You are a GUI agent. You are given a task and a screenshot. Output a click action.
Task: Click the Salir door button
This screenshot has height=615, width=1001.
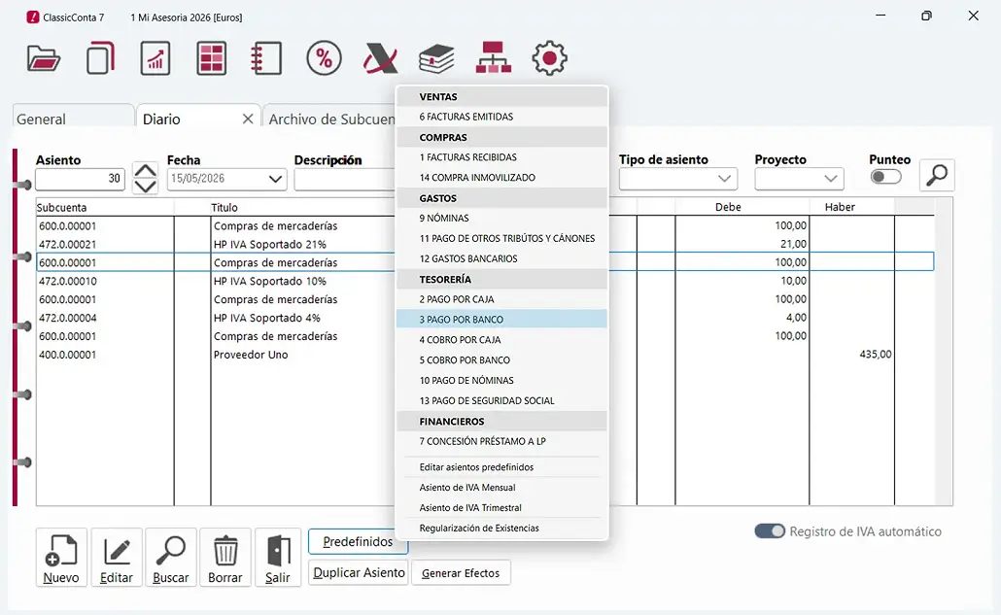[x=278, y=558]
